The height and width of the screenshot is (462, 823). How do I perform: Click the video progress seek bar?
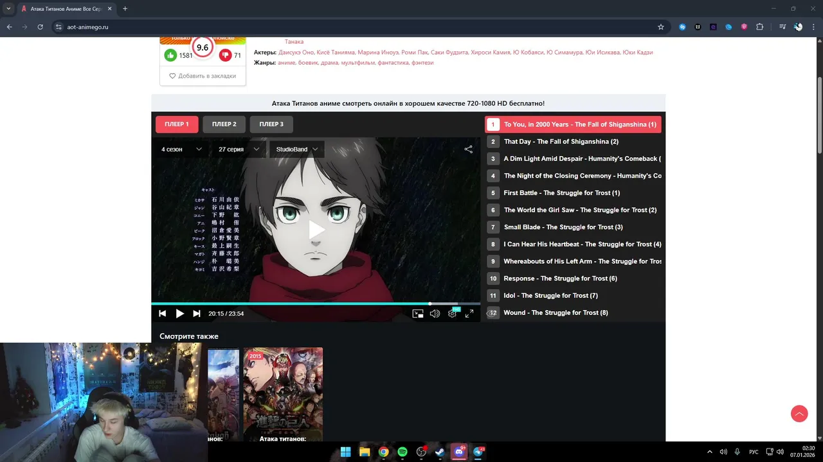(316, 304)
